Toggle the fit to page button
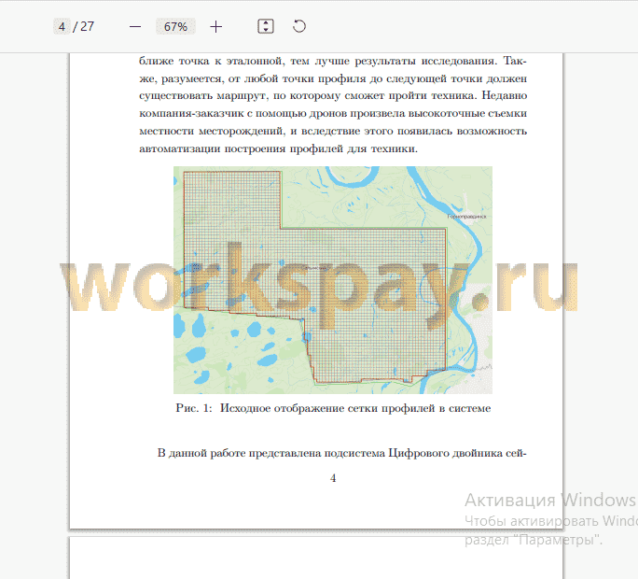The height and width of the screenshot is (579, 638). click(x=266, y=26)
